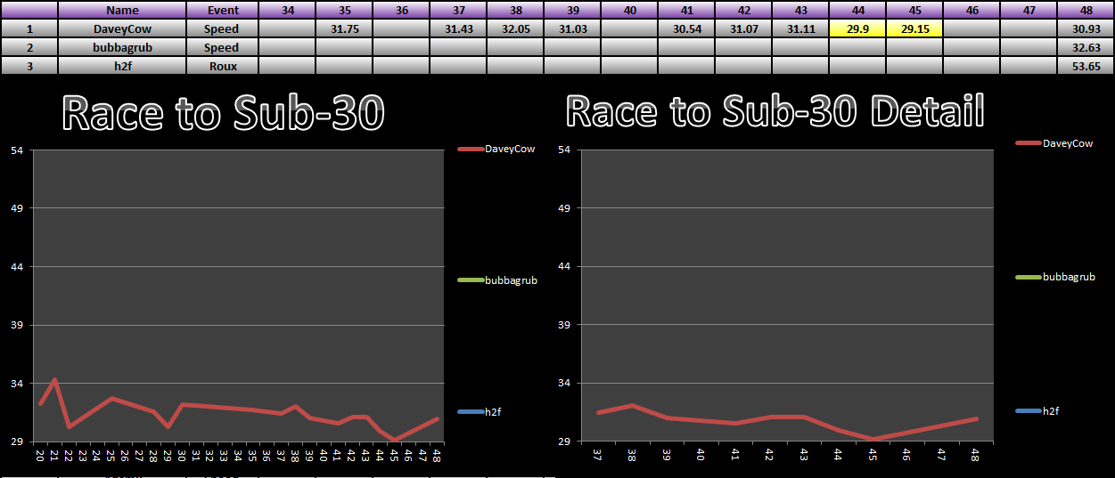Screen dimensions: 1115x478
Task: Click column header 34
Action: click(288, 10)
